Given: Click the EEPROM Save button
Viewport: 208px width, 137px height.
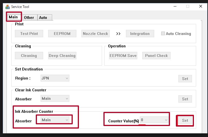Looking at the screenshot, I should [123, 56].
